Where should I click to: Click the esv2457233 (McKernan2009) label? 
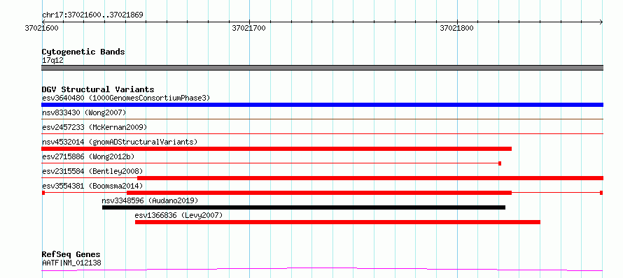(x=94, y=127)
